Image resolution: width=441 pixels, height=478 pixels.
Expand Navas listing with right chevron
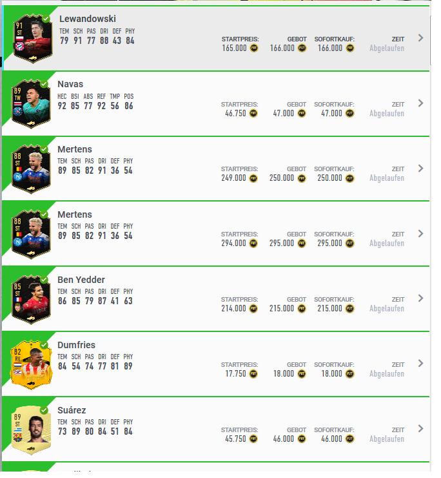pyautogui.click(x=420, y=103)
